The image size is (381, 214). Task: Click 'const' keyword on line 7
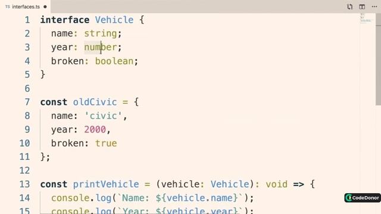click(x=54, y=102)
